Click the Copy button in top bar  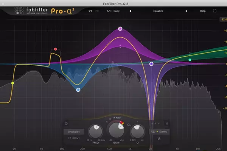117,11
